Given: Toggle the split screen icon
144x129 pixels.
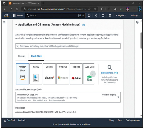Looking at the screenshot, I should pos(109,9).
